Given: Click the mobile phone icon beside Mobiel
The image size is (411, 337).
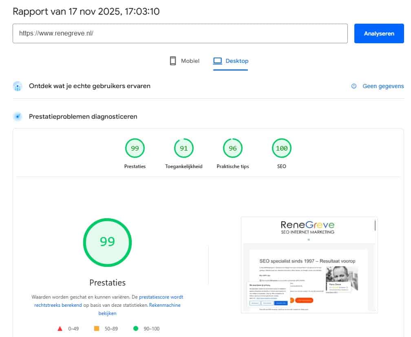Looking at the screenshot, I should (x=172, y=60).
